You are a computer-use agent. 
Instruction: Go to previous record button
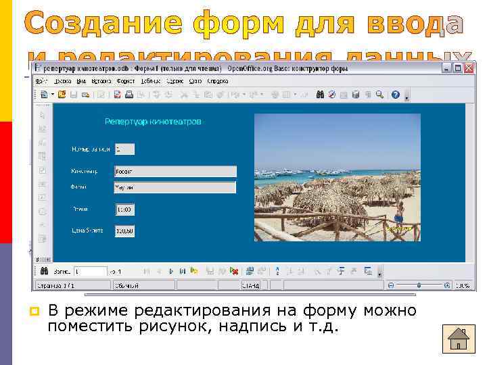[159, 272]
